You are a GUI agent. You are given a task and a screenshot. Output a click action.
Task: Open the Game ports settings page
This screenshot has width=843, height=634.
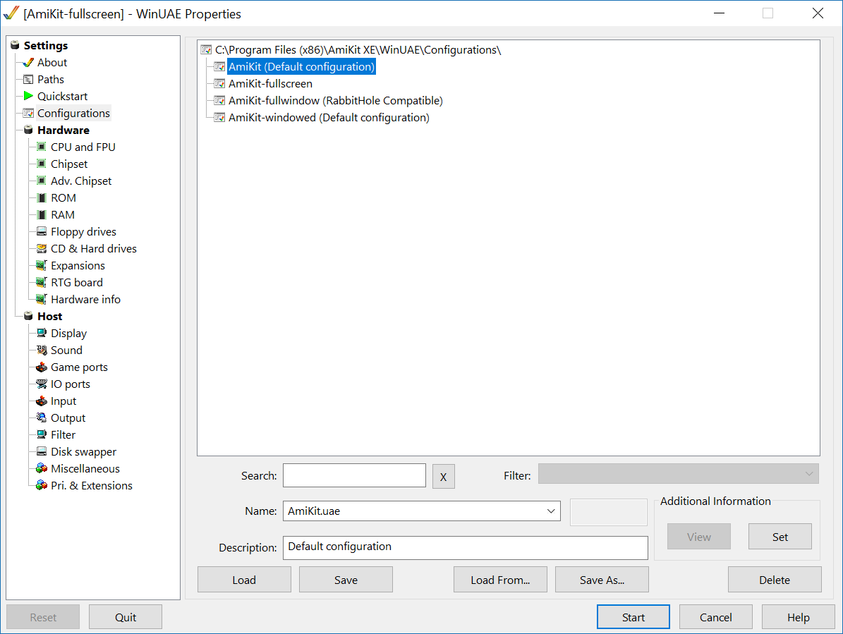(x=79, y=367)
